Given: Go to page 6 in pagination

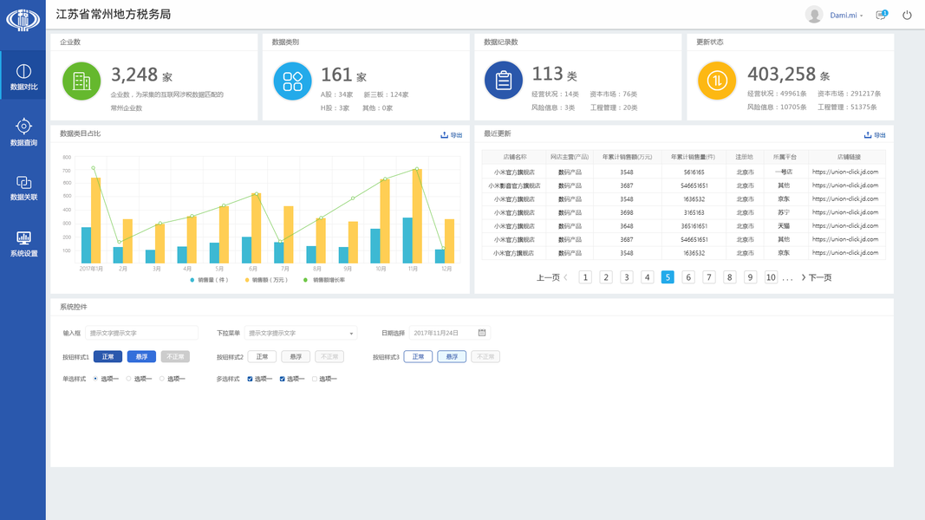Looking at the screenshot, I should [x=687, y=277].
